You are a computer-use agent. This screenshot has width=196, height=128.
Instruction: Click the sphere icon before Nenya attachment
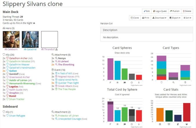pyautogui.click(x=56, y=58)
